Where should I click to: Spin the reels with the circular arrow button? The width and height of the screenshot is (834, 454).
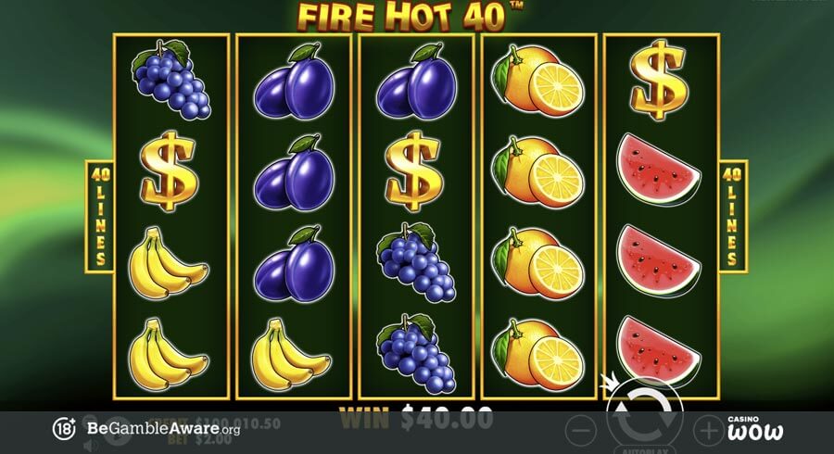(645, 416)
